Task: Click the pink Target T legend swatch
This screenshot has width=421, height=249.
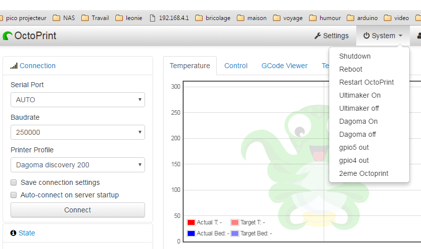Action: coord(235,222)
